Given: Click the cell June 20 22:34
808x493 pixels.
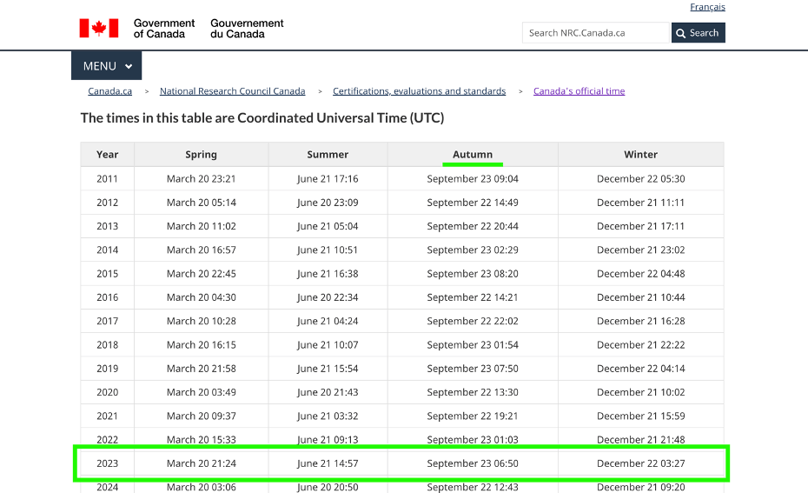Looking at the screenshot, I should [x=328, y=297].
